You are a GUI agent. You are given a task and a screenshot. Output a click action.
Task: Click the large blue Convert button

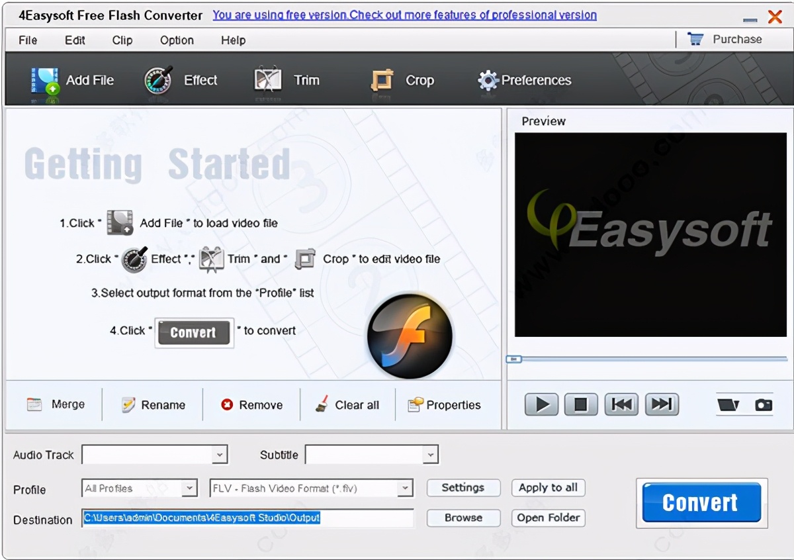tap(701, 503)
